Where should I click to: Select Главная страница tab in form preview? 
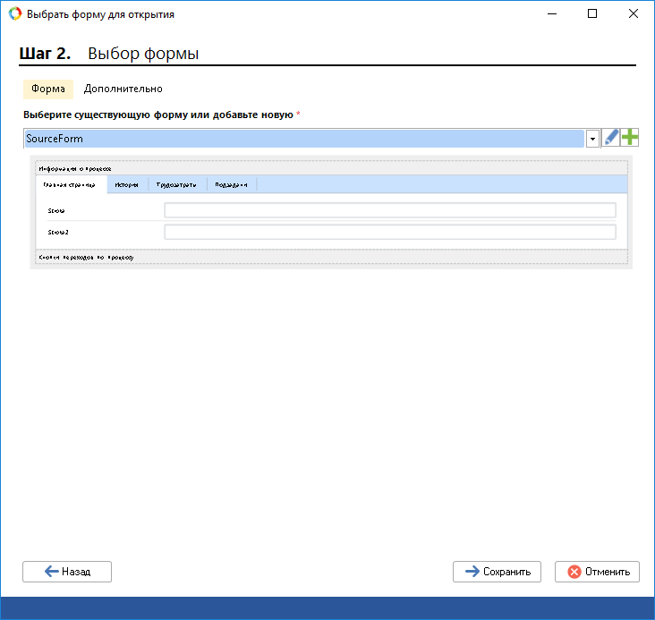70,184
